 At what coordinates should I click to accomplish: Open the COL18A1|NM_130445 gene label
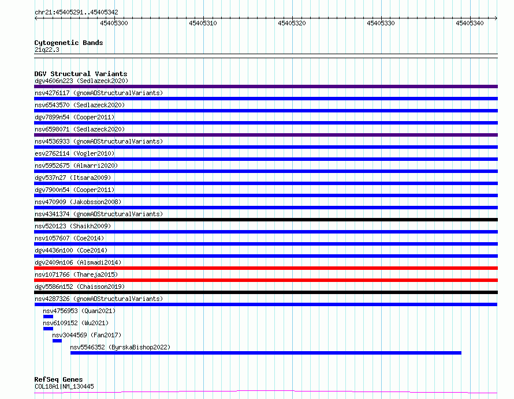[64, 386]
